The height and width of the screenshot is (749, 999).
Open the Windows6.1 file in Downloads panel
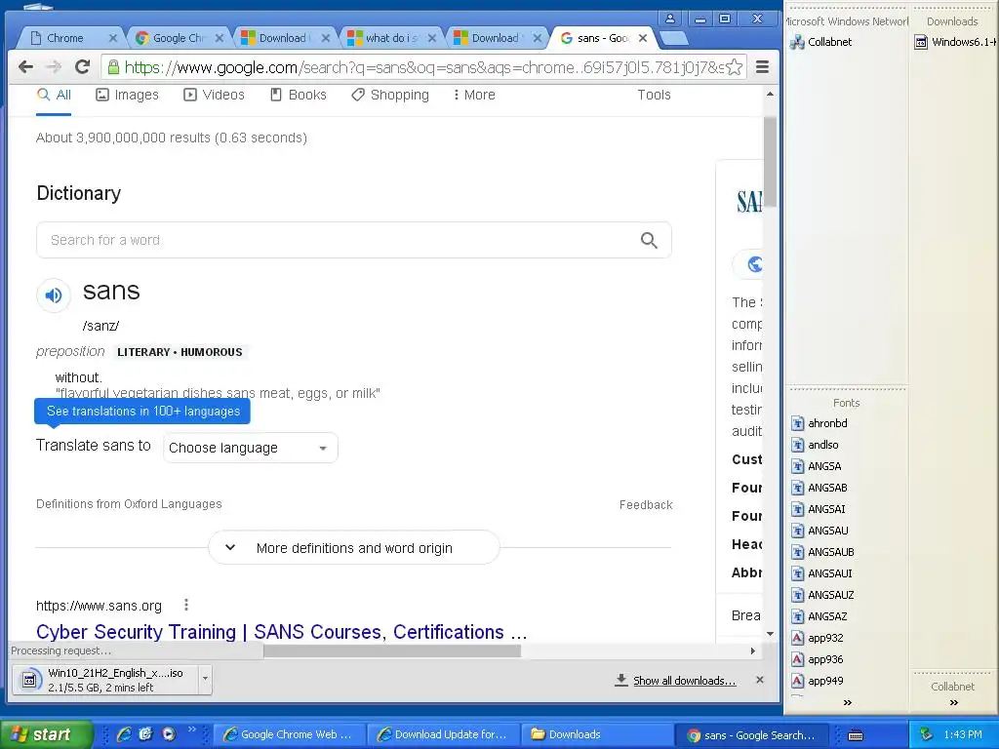pyautogui.click(x=956, y=42)
